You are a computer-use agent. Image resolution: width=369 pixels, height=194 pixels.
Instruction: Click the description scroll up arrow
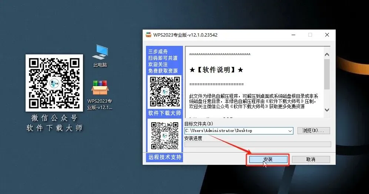pos(327,55)
